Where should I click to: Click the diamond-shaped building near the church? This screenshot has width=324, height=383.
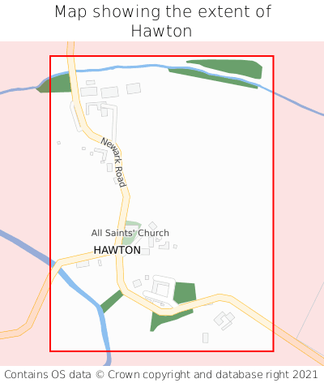(x=153, y=226)
